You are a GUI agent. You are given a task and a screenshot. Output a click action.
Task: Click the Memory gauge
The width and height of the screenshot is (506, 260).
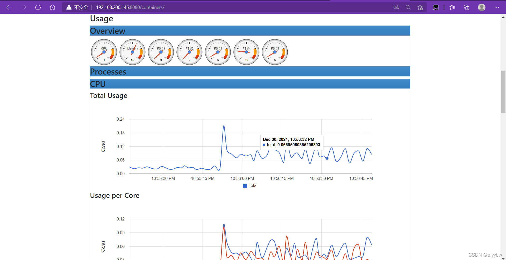coord(133,52)
